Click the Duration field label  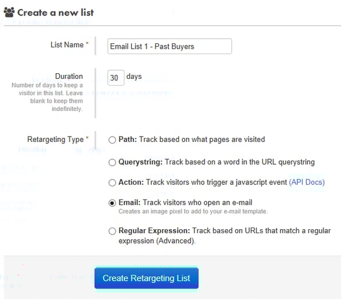(69, 76)
